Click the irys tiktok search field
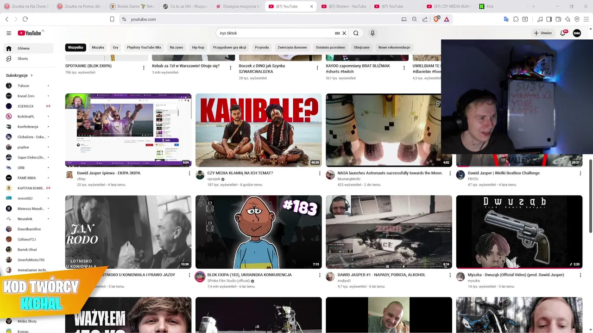The image size is (593, 333). pos(276,33)
